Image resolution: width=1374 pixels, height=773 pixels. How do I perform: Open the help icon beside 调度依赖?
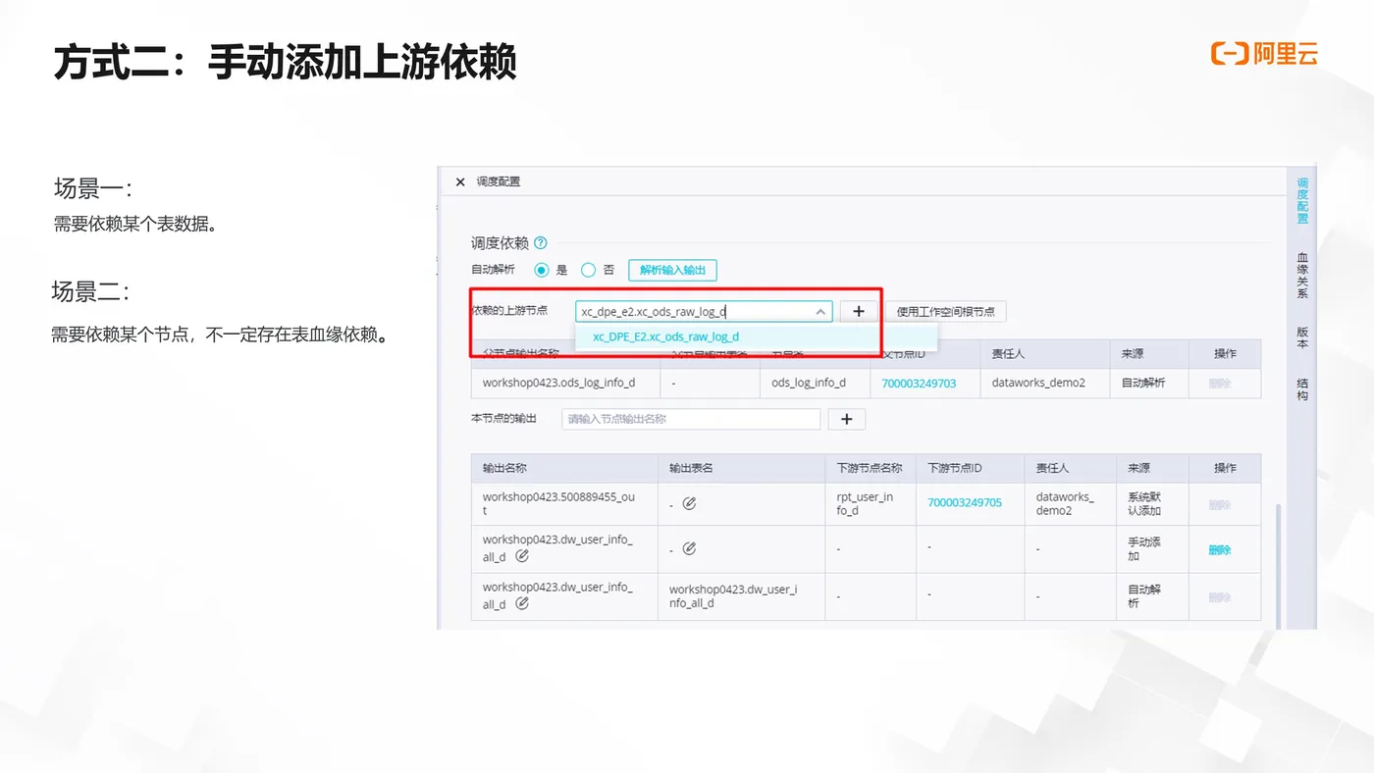point(540,243)
